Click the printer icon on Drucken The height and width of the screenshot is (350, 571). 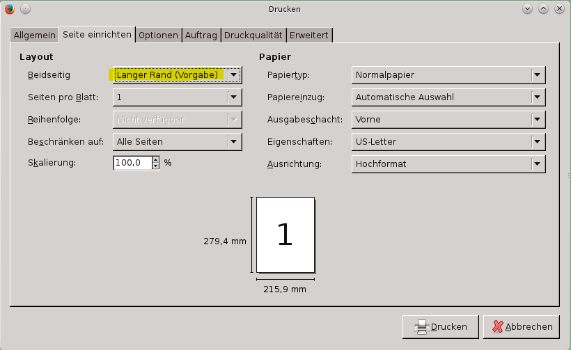[422, 327]
